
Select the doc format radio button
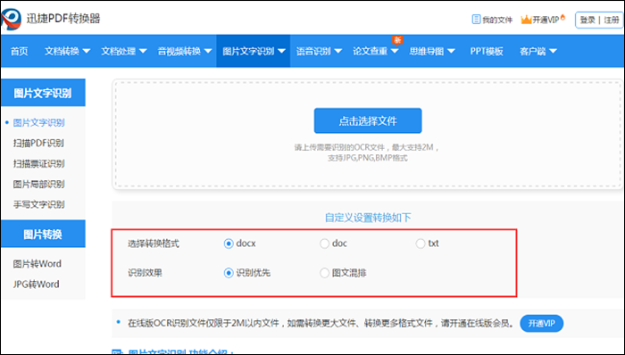[x=324, y=244]
